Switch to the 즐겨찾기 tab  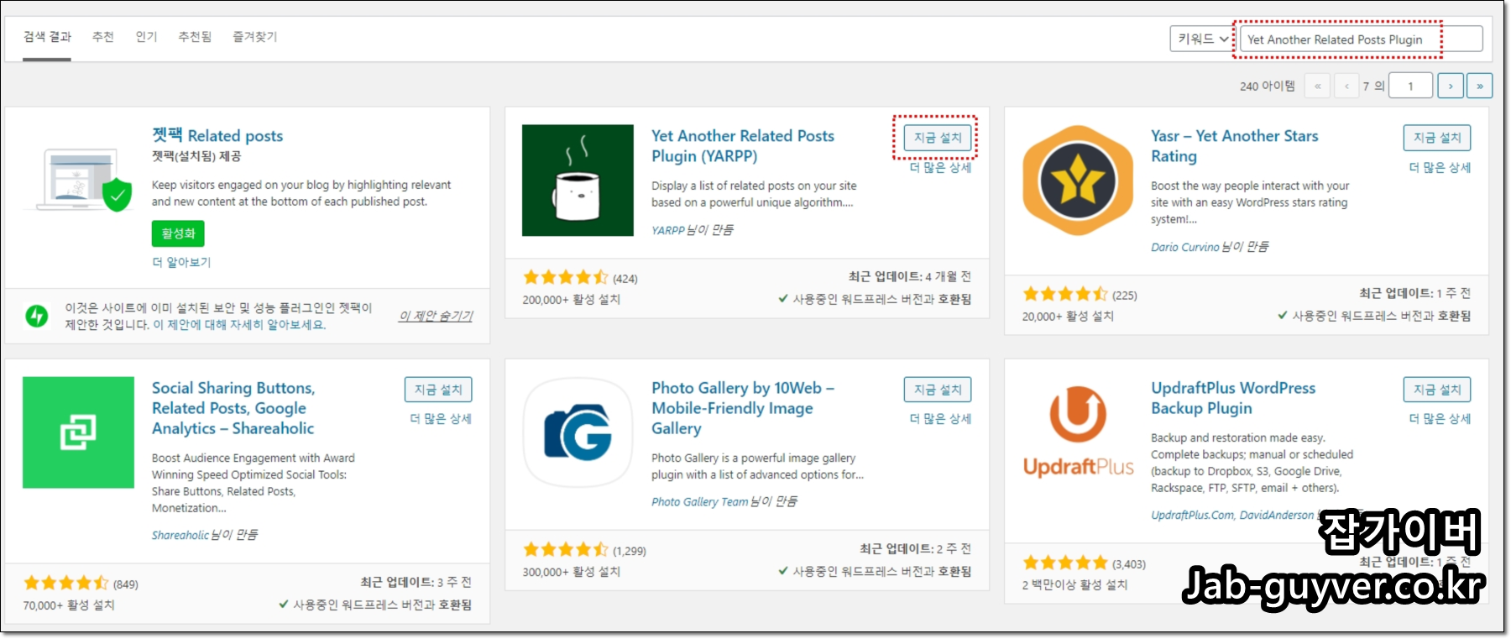(x=255, y=37)
